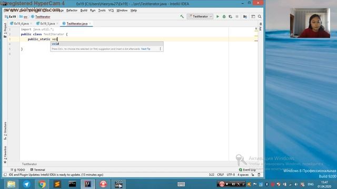337x189 pixels.
Task: Close the Ex19_4.java tab
Action: coord(32,24)
